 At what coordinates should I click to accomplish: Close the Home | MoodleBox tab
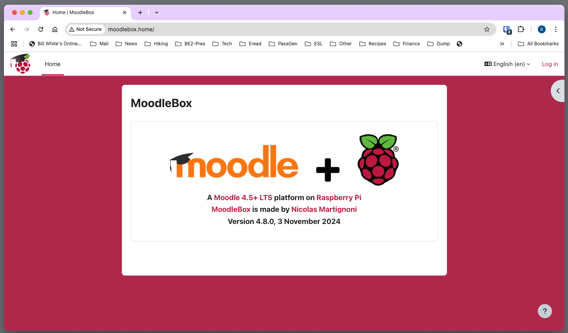[x=125, y=13]
